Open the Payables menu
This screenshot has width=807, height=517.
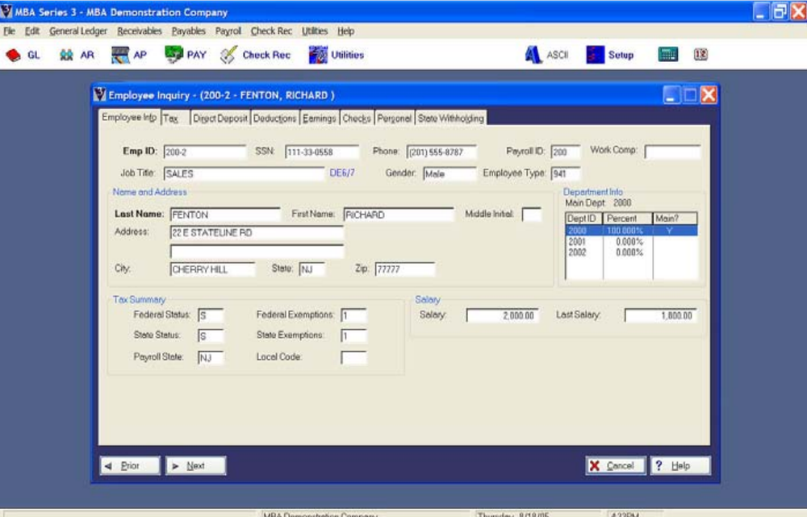188,31
